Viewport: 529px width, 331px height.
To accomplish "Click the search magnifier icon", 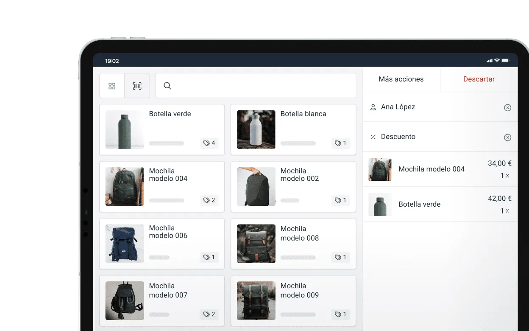I will [167, 85].
